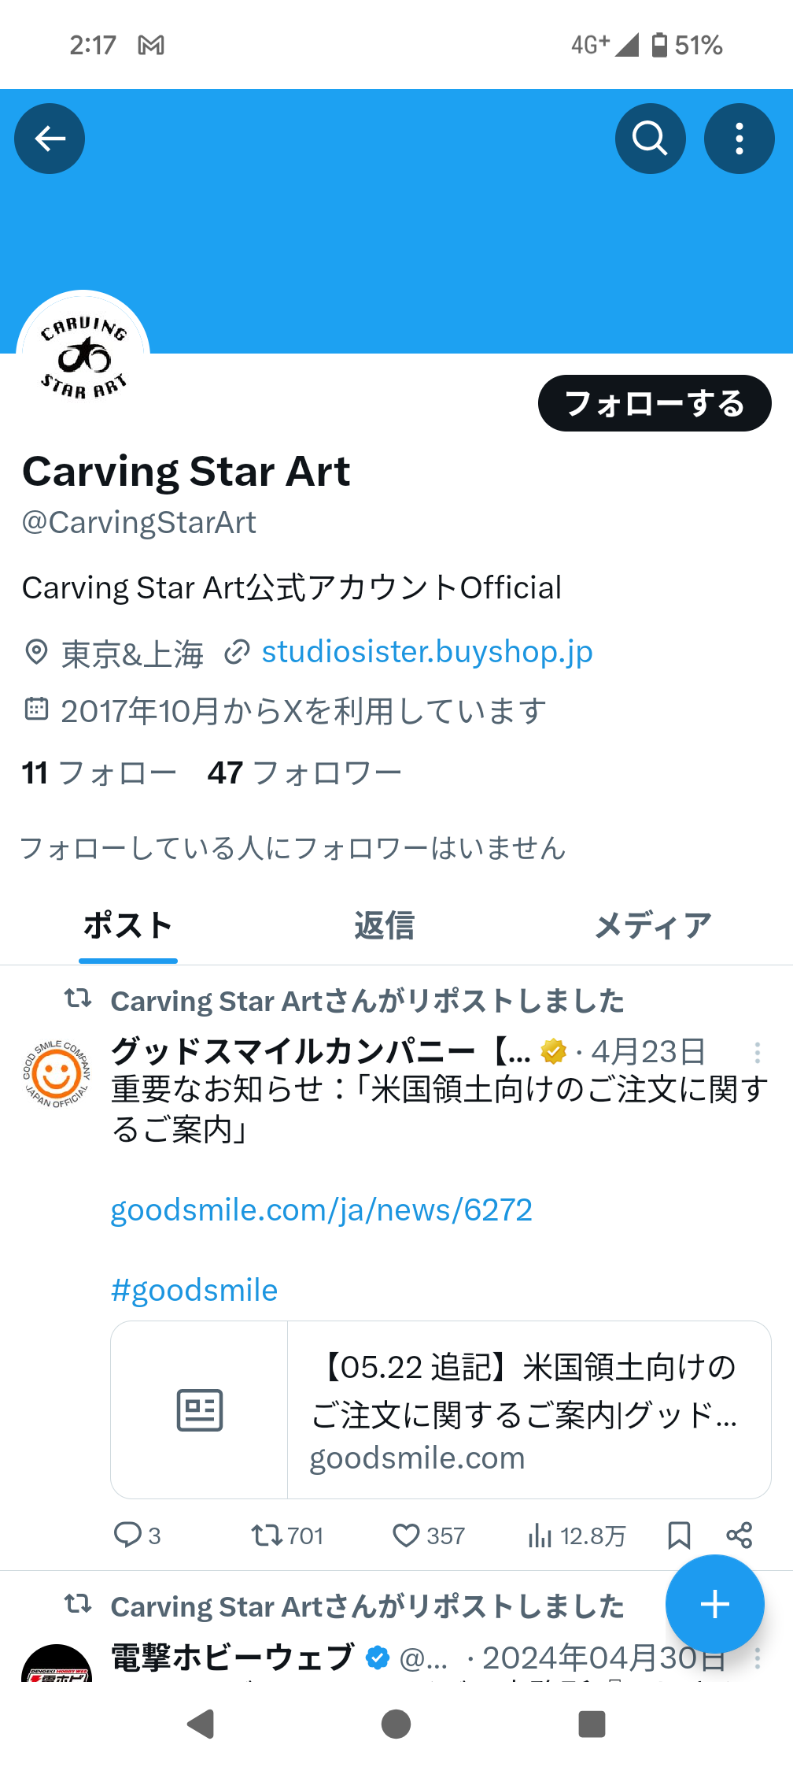The image size is (793, 1767).
Task: Select the ポスト tab
Action: point(128,925)
